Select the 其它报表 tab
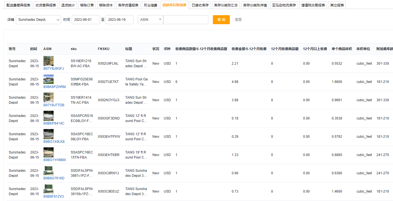 (337, 5)
